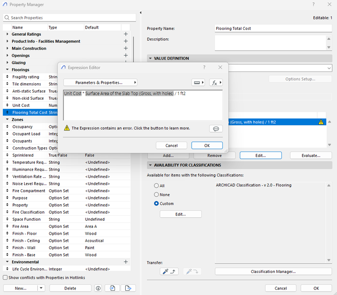Open the Parameters & Properties menu

click(100, 83)
